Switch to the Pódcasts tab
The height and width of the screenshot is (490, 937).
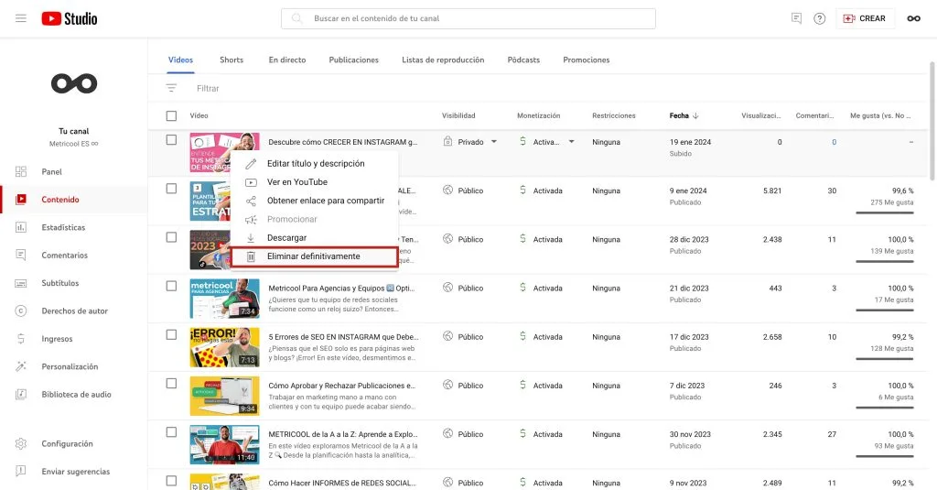click(523, 60)
